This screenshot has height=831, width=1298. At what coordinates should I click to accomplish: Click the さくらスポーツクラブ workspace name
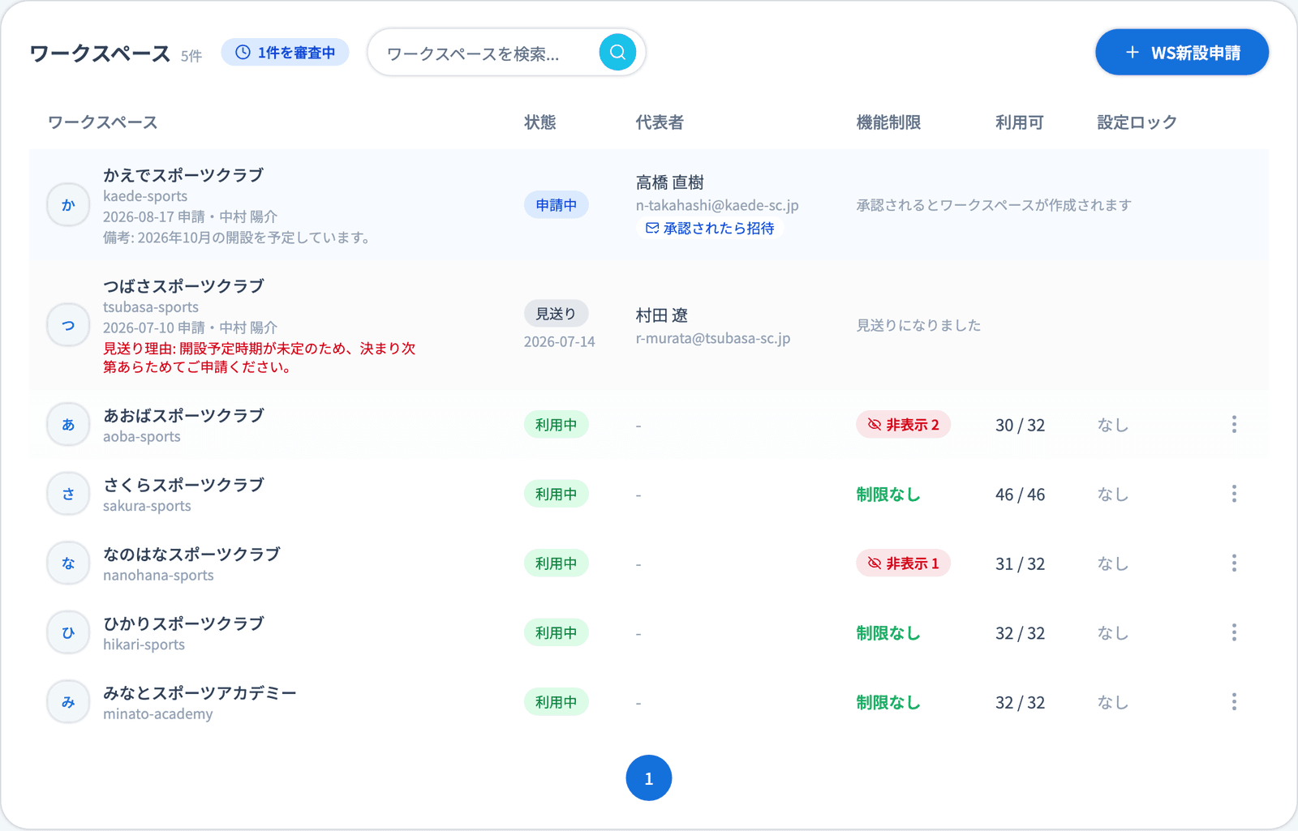(x=183, y=485)
